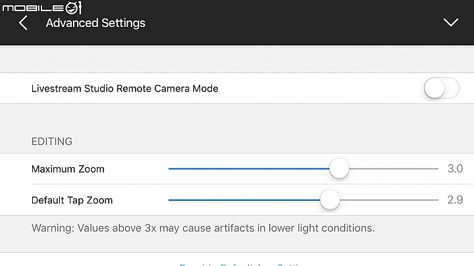Click the Maximum Zoom slider handle

point(339,169)
